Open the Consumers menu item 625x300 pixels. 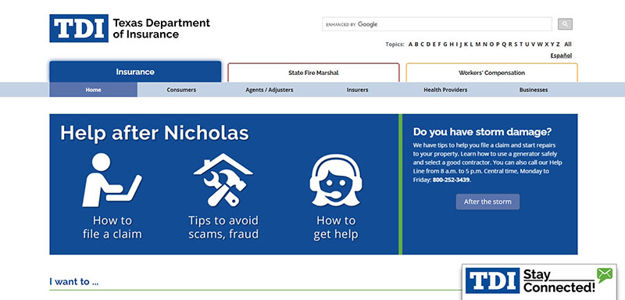pos(181,90)
